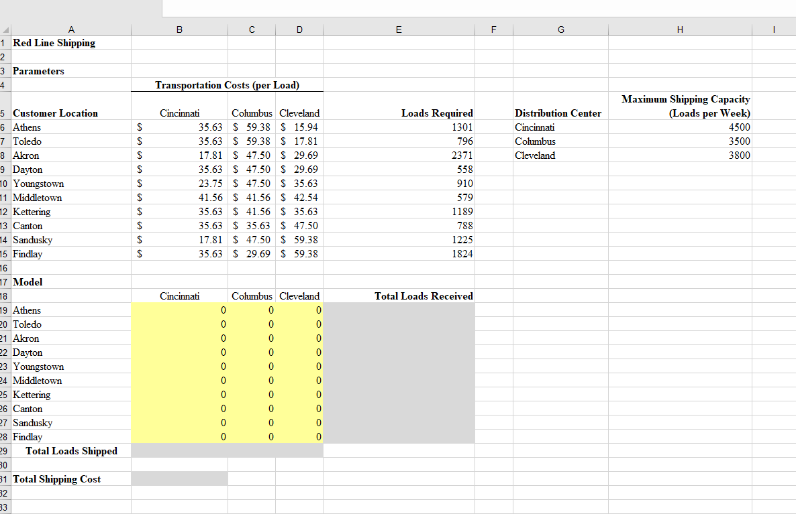The image size is (796, 514).
Task: Select column H header
Action: 680,30
